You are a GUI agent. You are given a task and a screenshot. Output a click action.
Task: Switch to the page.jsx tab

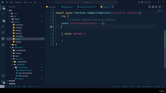[x=67, y=7]
